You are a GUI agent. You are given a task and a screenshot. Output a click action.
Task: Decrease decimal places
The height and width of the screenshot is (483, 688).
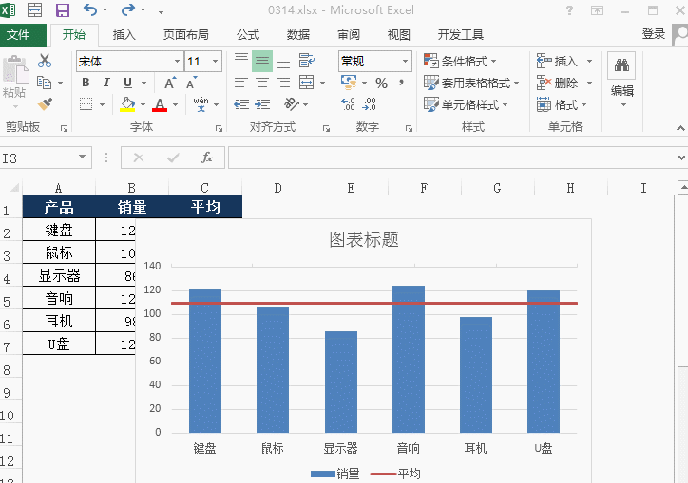369,104
